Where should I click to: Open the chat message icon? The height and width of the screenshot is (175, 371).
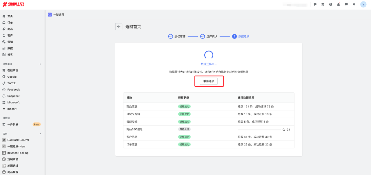pyautogui.click(x=346, y=5)
